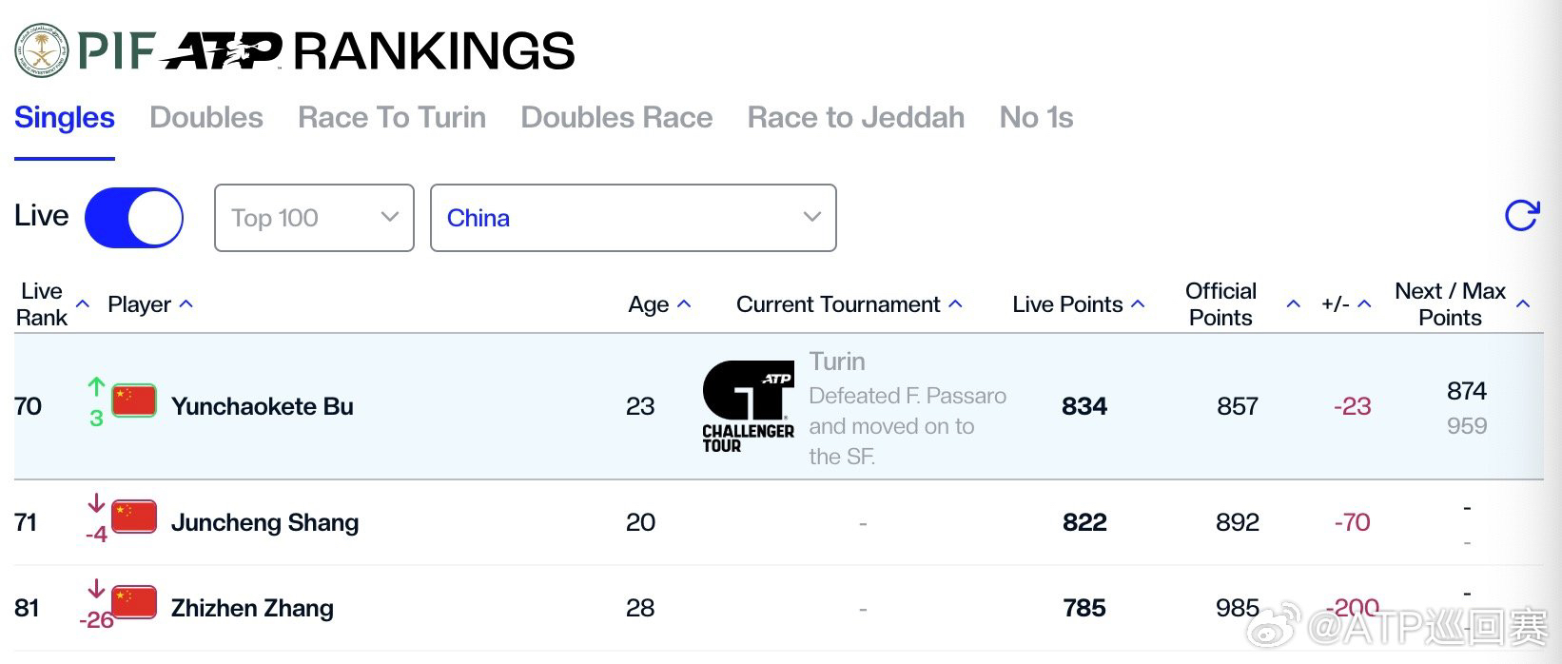Open the Race To Turin tab
The height and width of the screenshot is (664, 1562).
pyautogui.click(x=392, y=117)
